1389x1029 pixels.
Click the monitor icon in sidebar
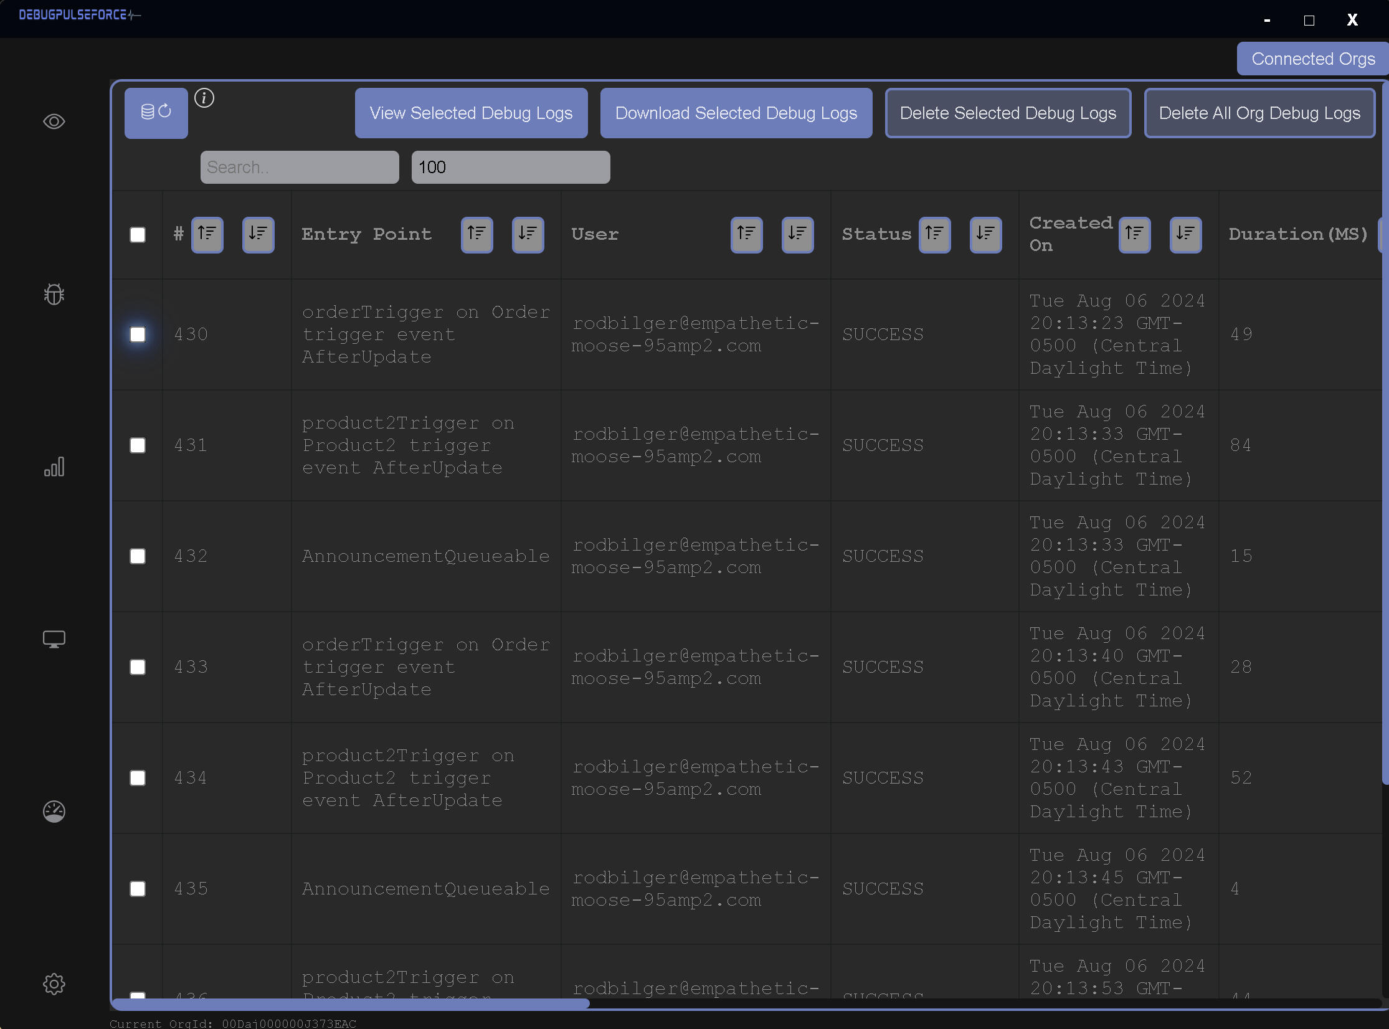(54, 639)
